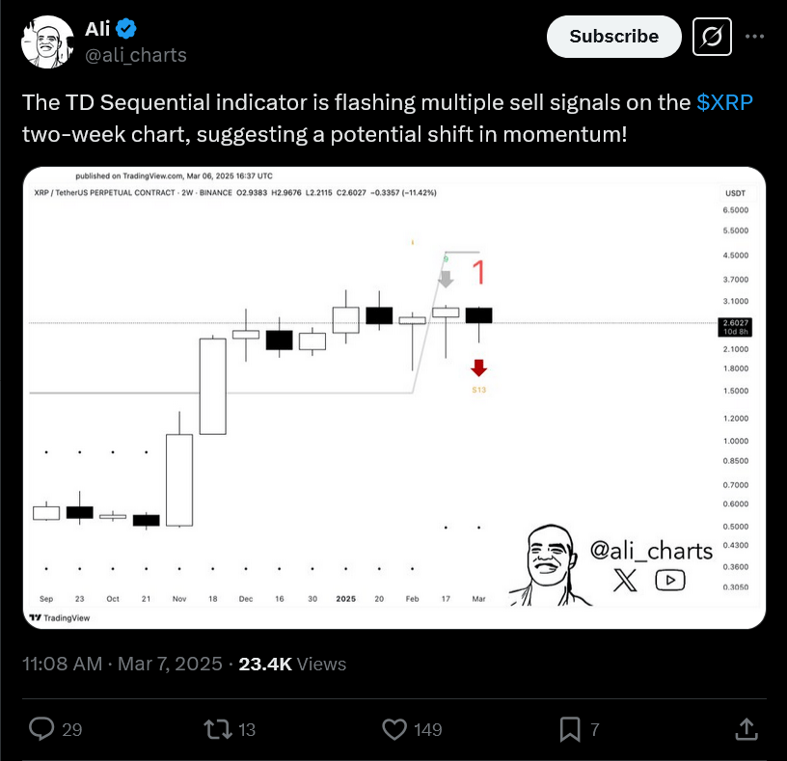787x761 pixels.
Task: Subscribe to Ali's account
Action: (613, 37)
